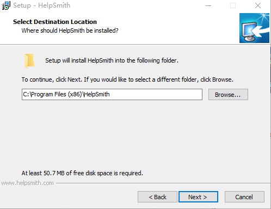Screen dimensions: 271x209
Task: Click the 'To continue, click Next' instruction text
Action: pos(127,79)
